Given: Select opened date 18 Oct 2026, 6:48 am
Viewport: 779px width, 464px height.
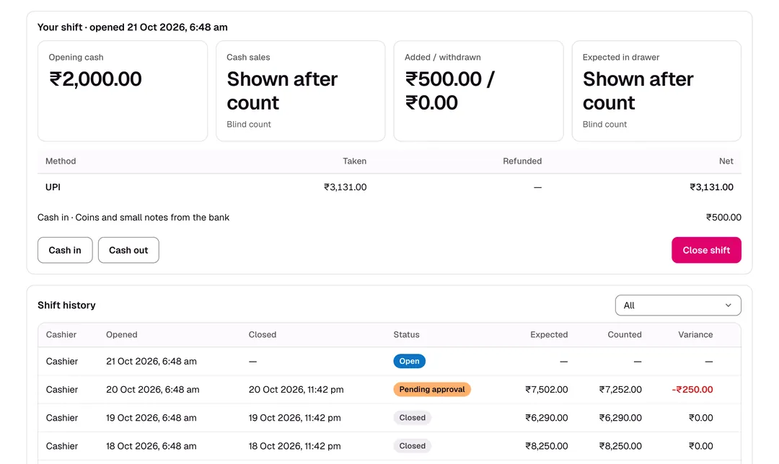Looking at the screenshot, I should pyautogui.click(x=151, y=446).
